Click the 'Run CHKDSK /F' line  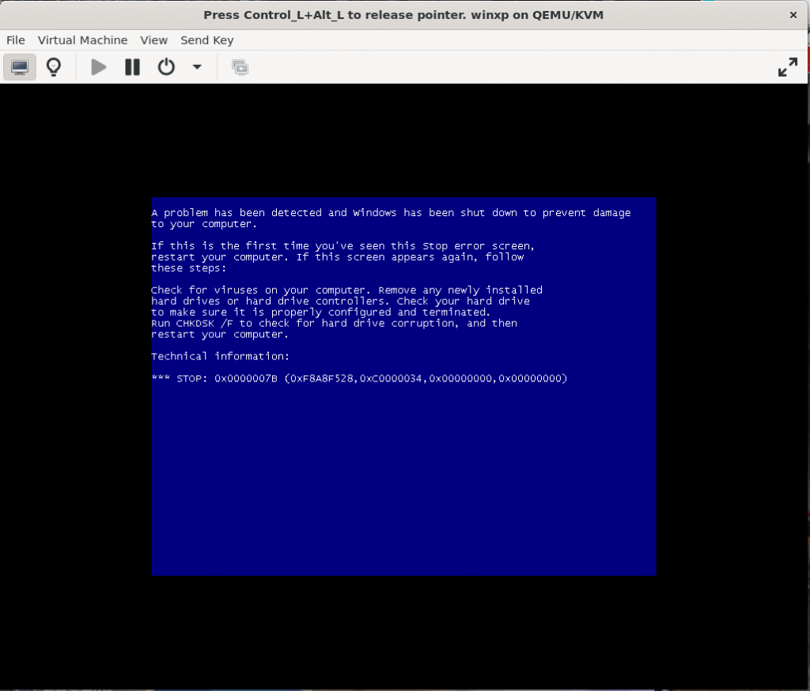tap(335, 324)
